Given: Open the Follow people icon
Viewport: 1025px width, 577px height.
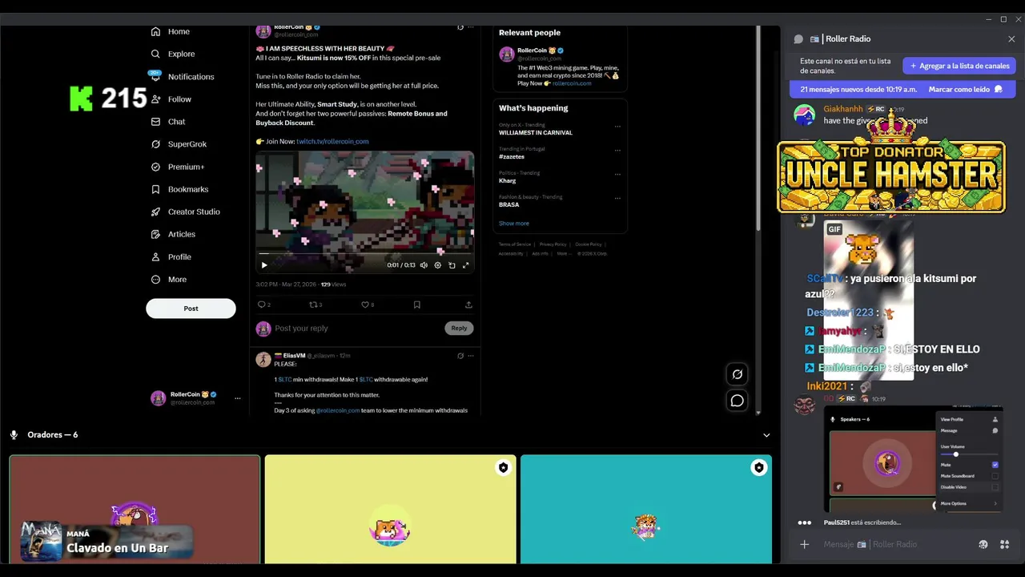Looking at the screenshot, I should [155, 99].
